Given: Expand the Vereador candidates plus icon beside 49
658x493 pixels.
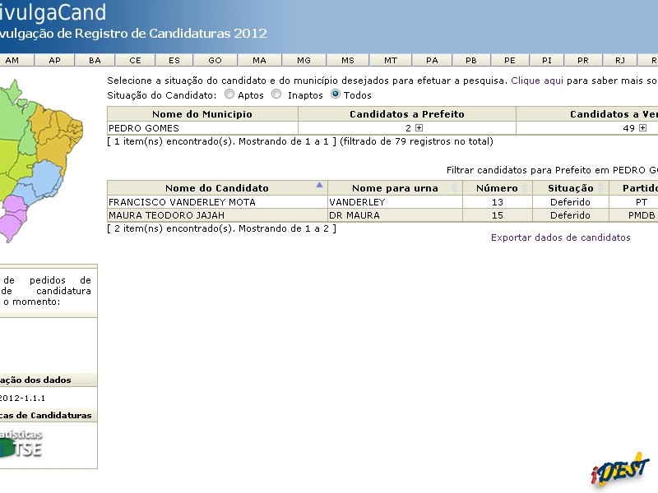Looking at the screenshot, I should (x=642, y=128).
